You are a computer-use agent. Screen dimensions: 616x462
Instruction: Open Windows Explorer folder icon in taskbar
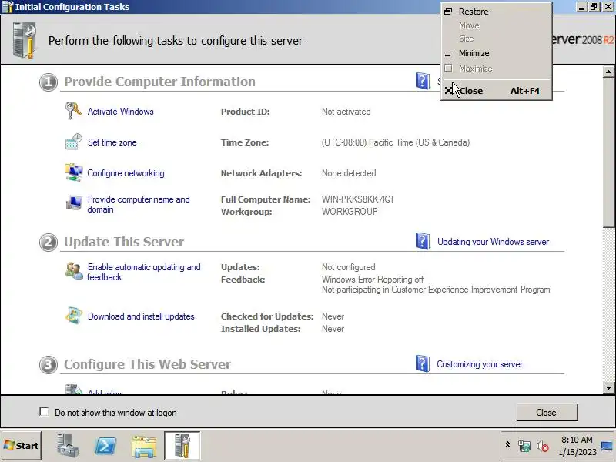click(144, 446)
